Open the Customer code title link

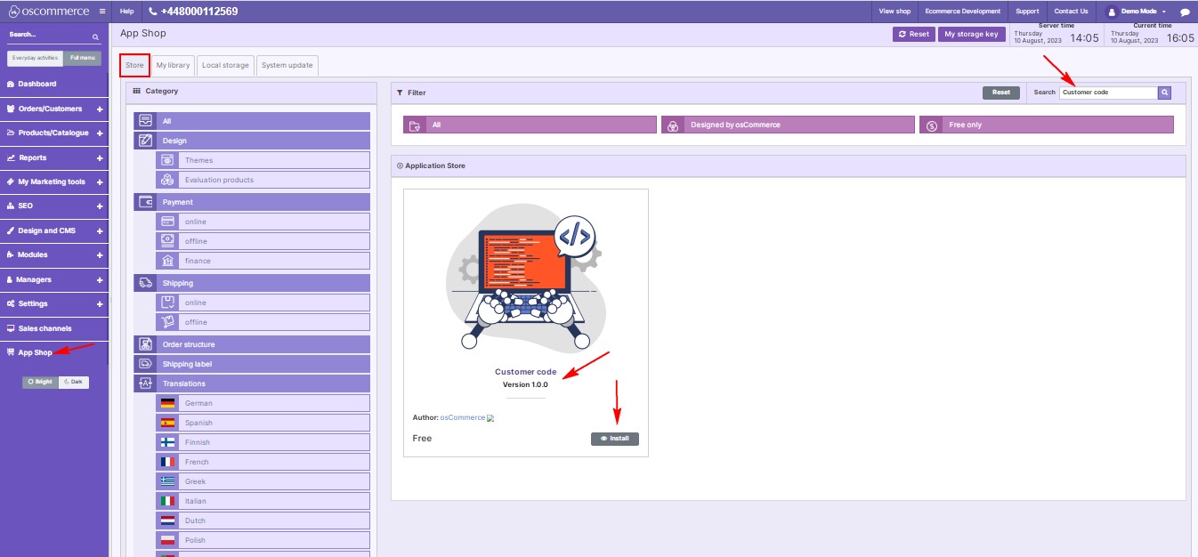(x=526, y=372)
